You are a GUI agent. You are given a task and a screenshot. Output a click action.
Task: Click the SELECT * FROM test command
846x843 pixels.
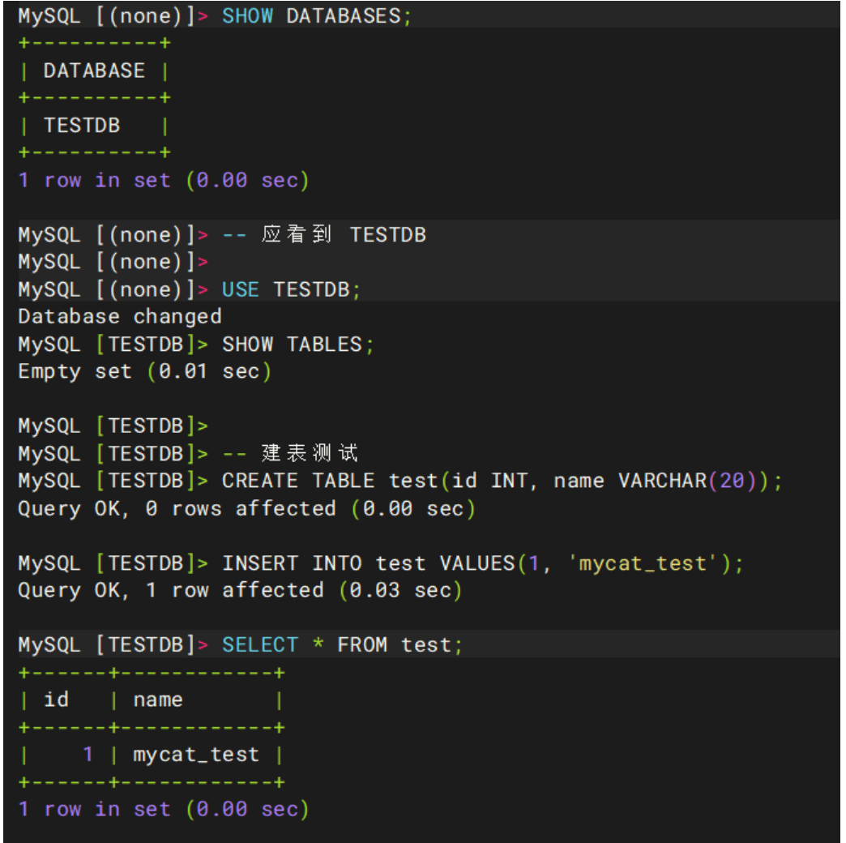pyautogui.click(x=342, y=645)
